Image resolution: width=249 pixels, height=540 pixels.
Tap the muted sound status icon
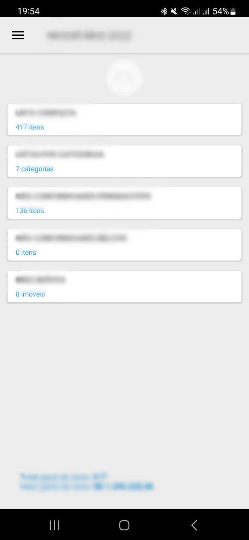pos(174,11)
